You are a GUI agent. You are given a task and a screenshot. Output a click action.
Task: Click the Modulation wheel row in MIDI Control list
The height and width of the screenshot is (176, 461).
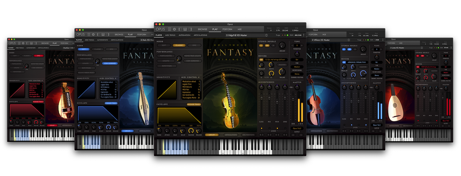click(x=192, y=82)
